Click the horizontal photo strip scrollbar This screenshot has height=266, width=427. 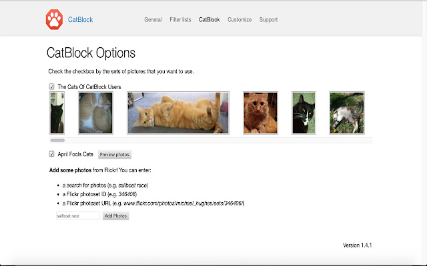pos(57,140)
